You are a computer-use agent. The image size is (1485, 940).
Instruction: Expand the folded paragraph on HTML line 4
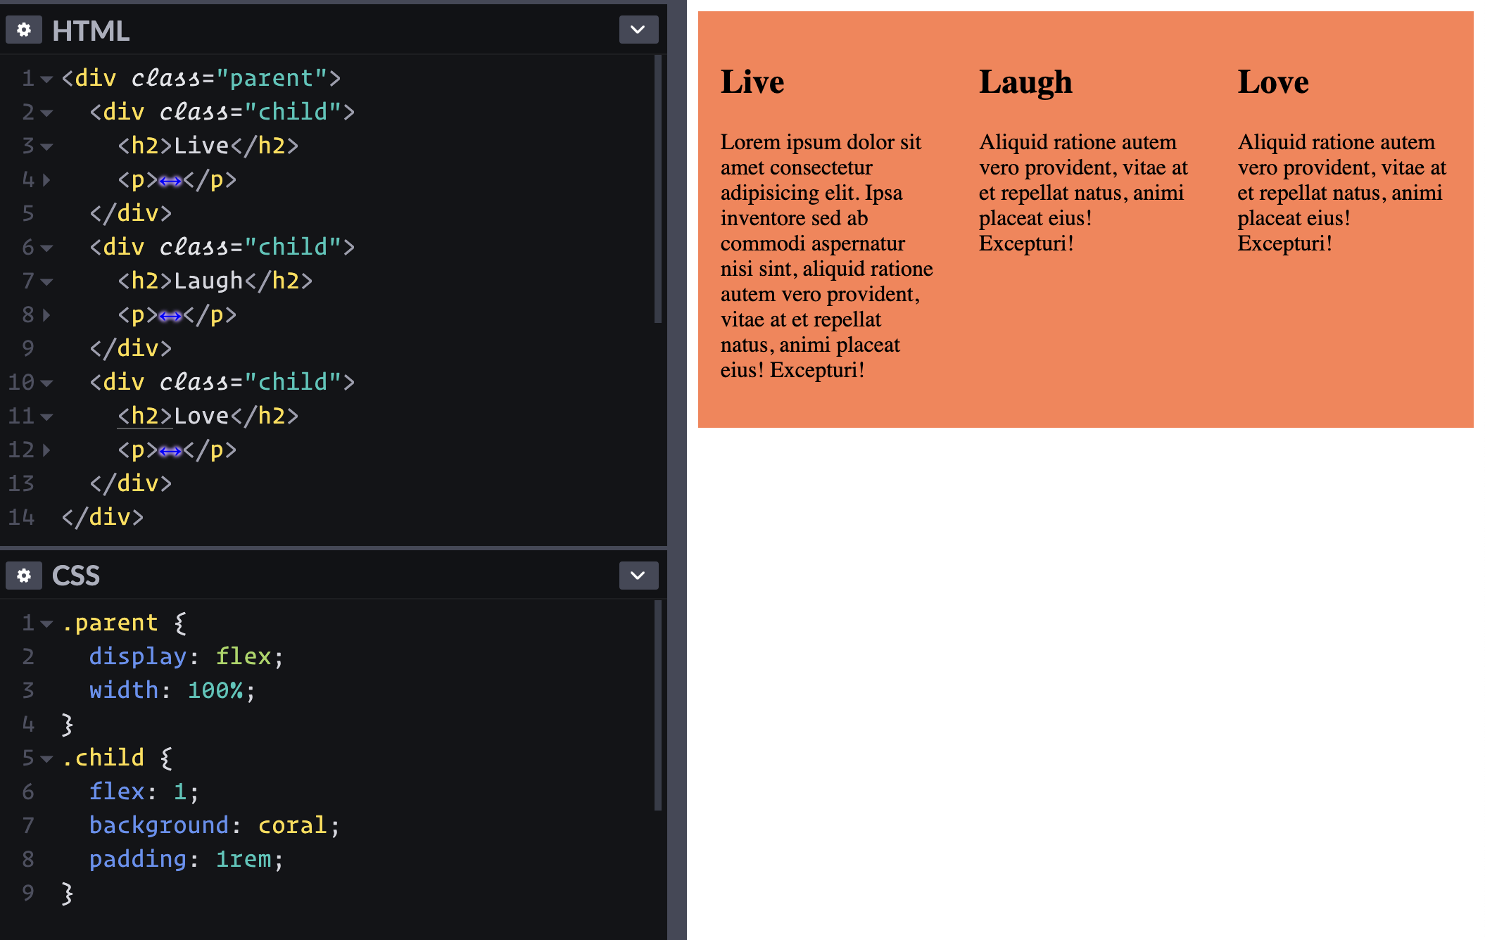pyautogui.click(x=46, y=180)
